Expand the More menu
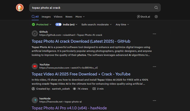190x111 pixels. point(80,17)
